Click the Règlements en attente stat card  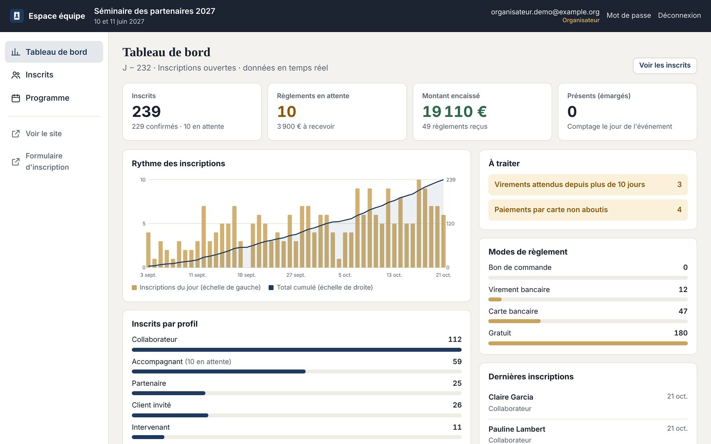(337, 111)
